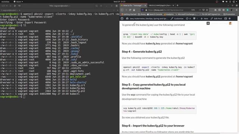The width and height of the screenshot is (239, 134).
Task: Open the page actions three-dot menu
Action: point(200,10)
